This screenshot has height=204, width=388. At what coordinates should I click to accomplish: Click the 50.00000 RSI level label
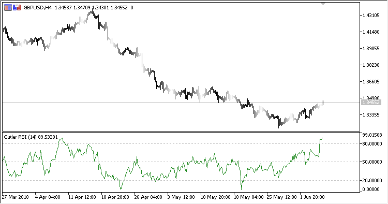pyautogui.click(x=372, y=162)
